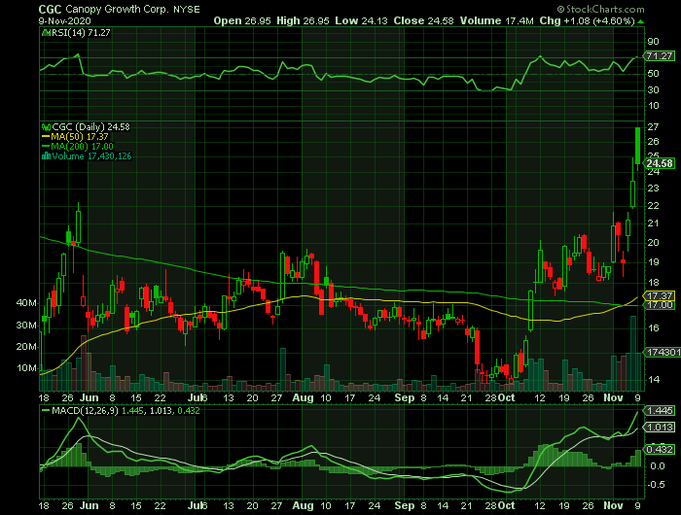This screenshot has height=515, width=681.
Task: Click the 17.37 MA(50) axis label
Action: pos(661,295)
